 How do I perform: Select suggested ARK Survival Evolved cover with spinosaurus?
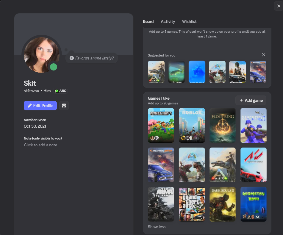pos(156,72)
